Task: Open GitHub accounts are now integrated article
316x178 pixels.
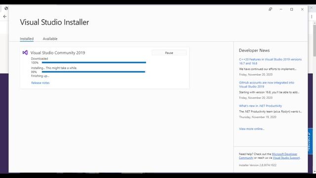Action: (267, 85)
